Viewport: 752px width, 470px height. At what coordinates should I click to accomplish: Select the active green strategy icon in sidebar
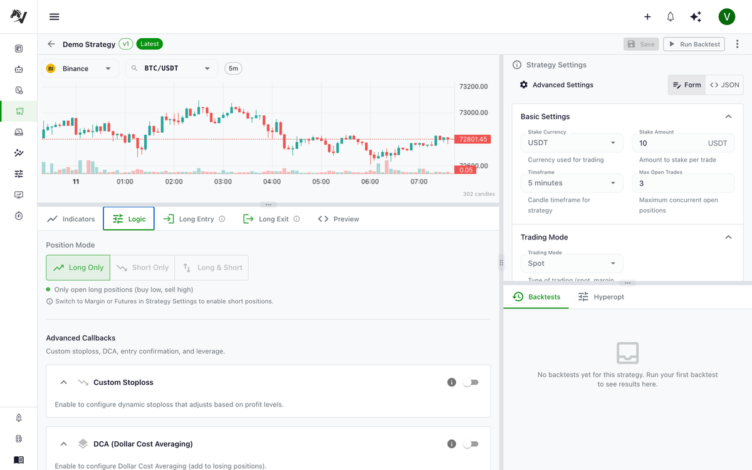19,111
